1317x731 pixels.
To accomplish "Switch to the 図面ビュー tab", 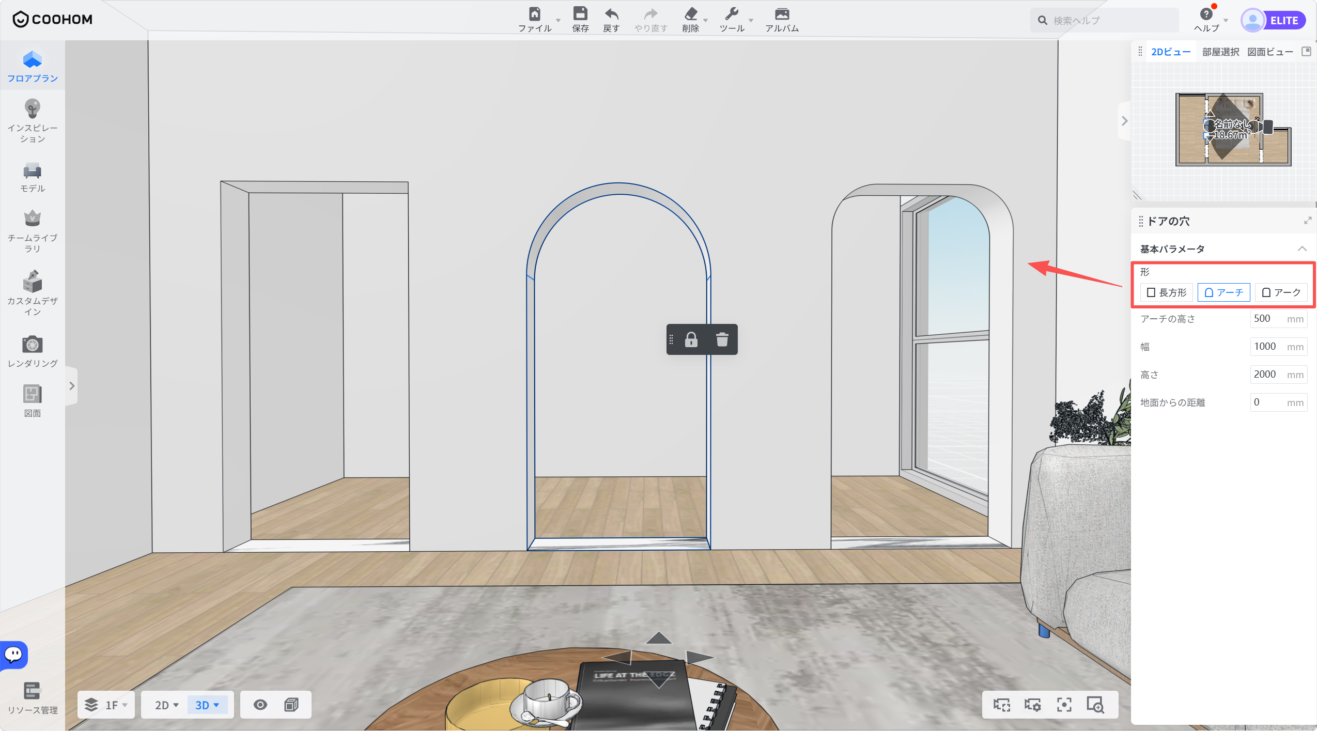I will [1270, 52].
